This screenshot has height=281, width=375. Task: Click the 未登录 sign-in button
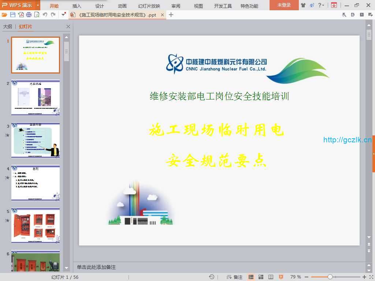click(x=284, y=5)
